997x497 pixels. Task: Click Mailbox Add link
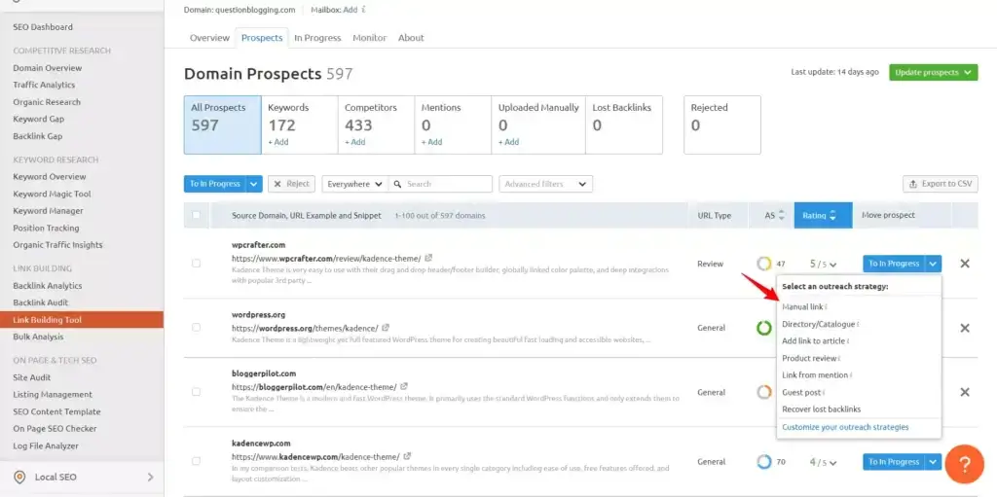click(350, 10)
